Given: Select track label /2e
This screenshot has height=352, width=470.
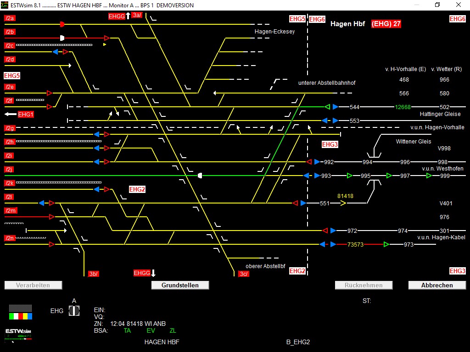Looking at the screenshot, I should [x=10, y=87].
